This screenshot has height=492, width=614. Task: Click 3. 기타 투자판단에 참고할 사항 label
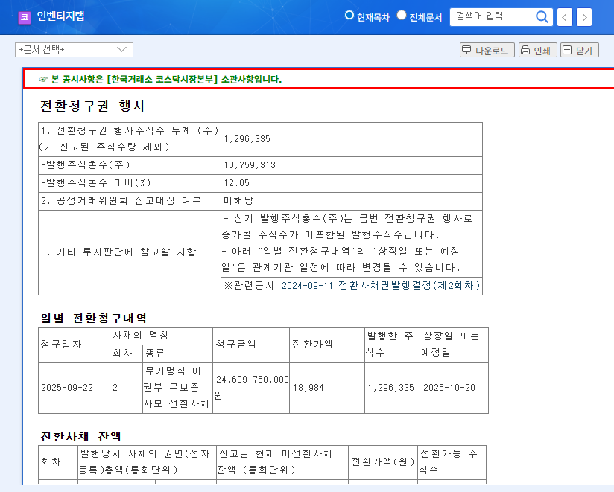(118, 252)
